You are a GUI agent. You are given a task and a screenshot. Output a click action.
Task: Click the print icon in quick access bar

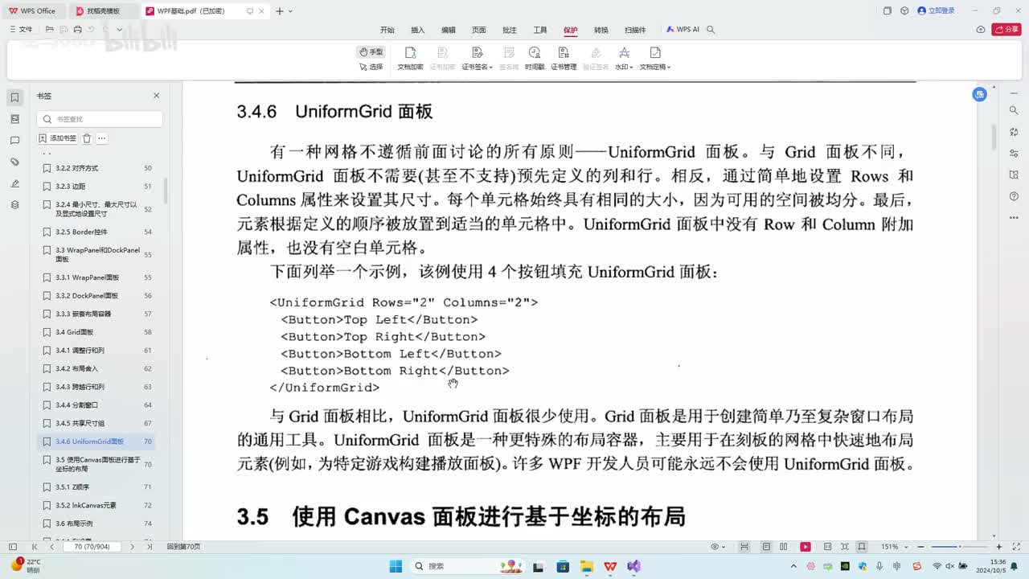(77, 30)
